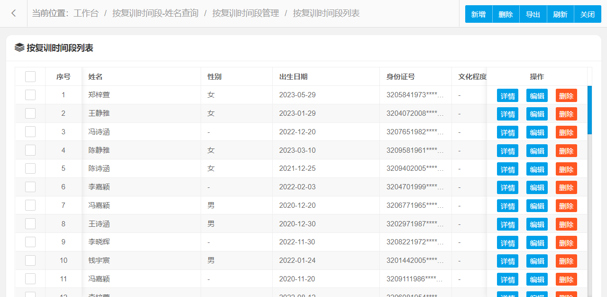This screenshot has width=607, height=297.
Task: Check the box for row 王静雅
Action: pos(30,113)
